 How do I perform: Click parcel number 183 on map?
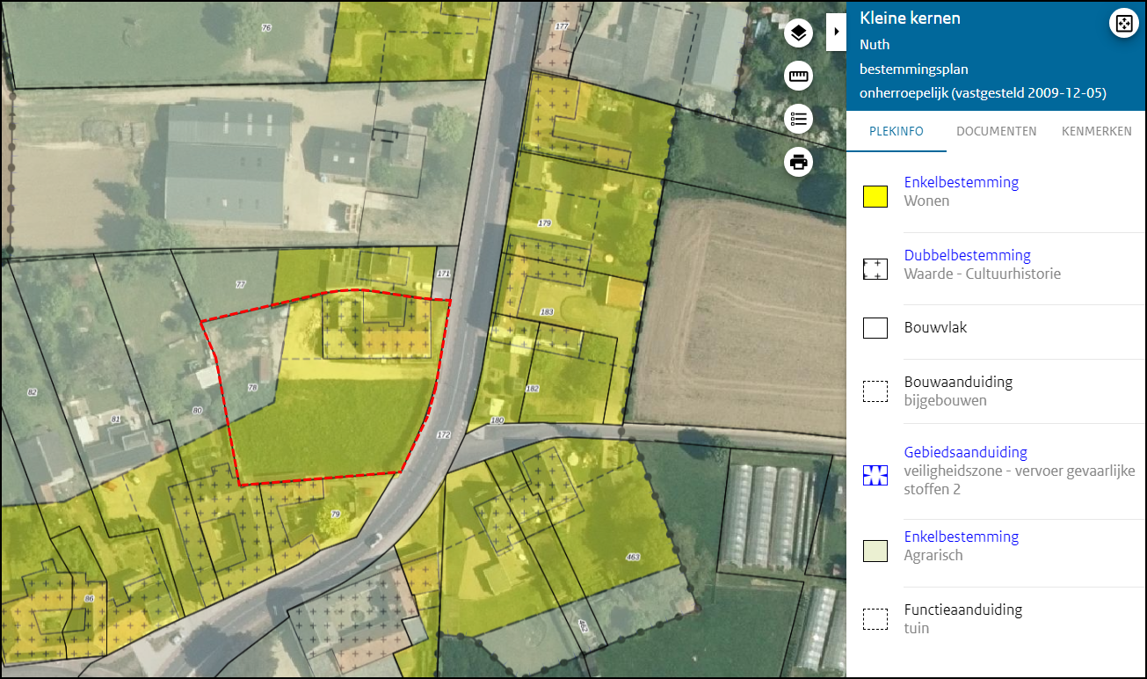click(x=547, y=312)
